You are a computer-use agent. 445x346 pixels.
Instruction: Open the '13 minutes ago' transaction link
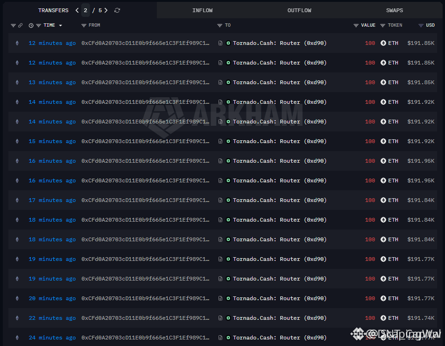point(52,82)
